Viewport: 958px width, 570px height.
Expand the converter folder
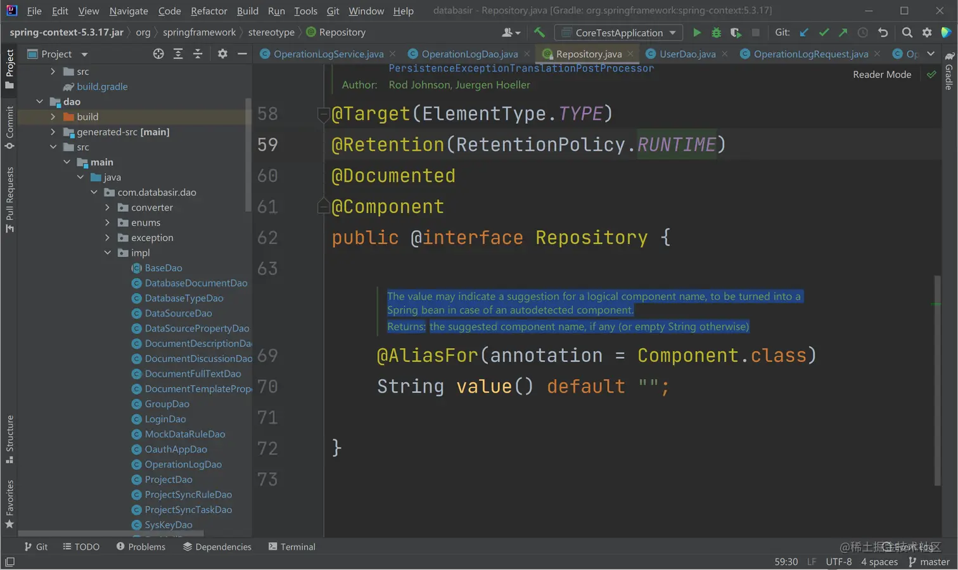point(107,207)
